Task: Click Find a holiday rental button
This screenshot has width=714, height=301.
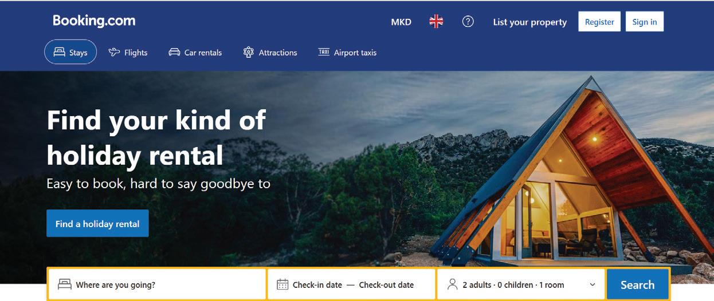Action: coord(97,224)
